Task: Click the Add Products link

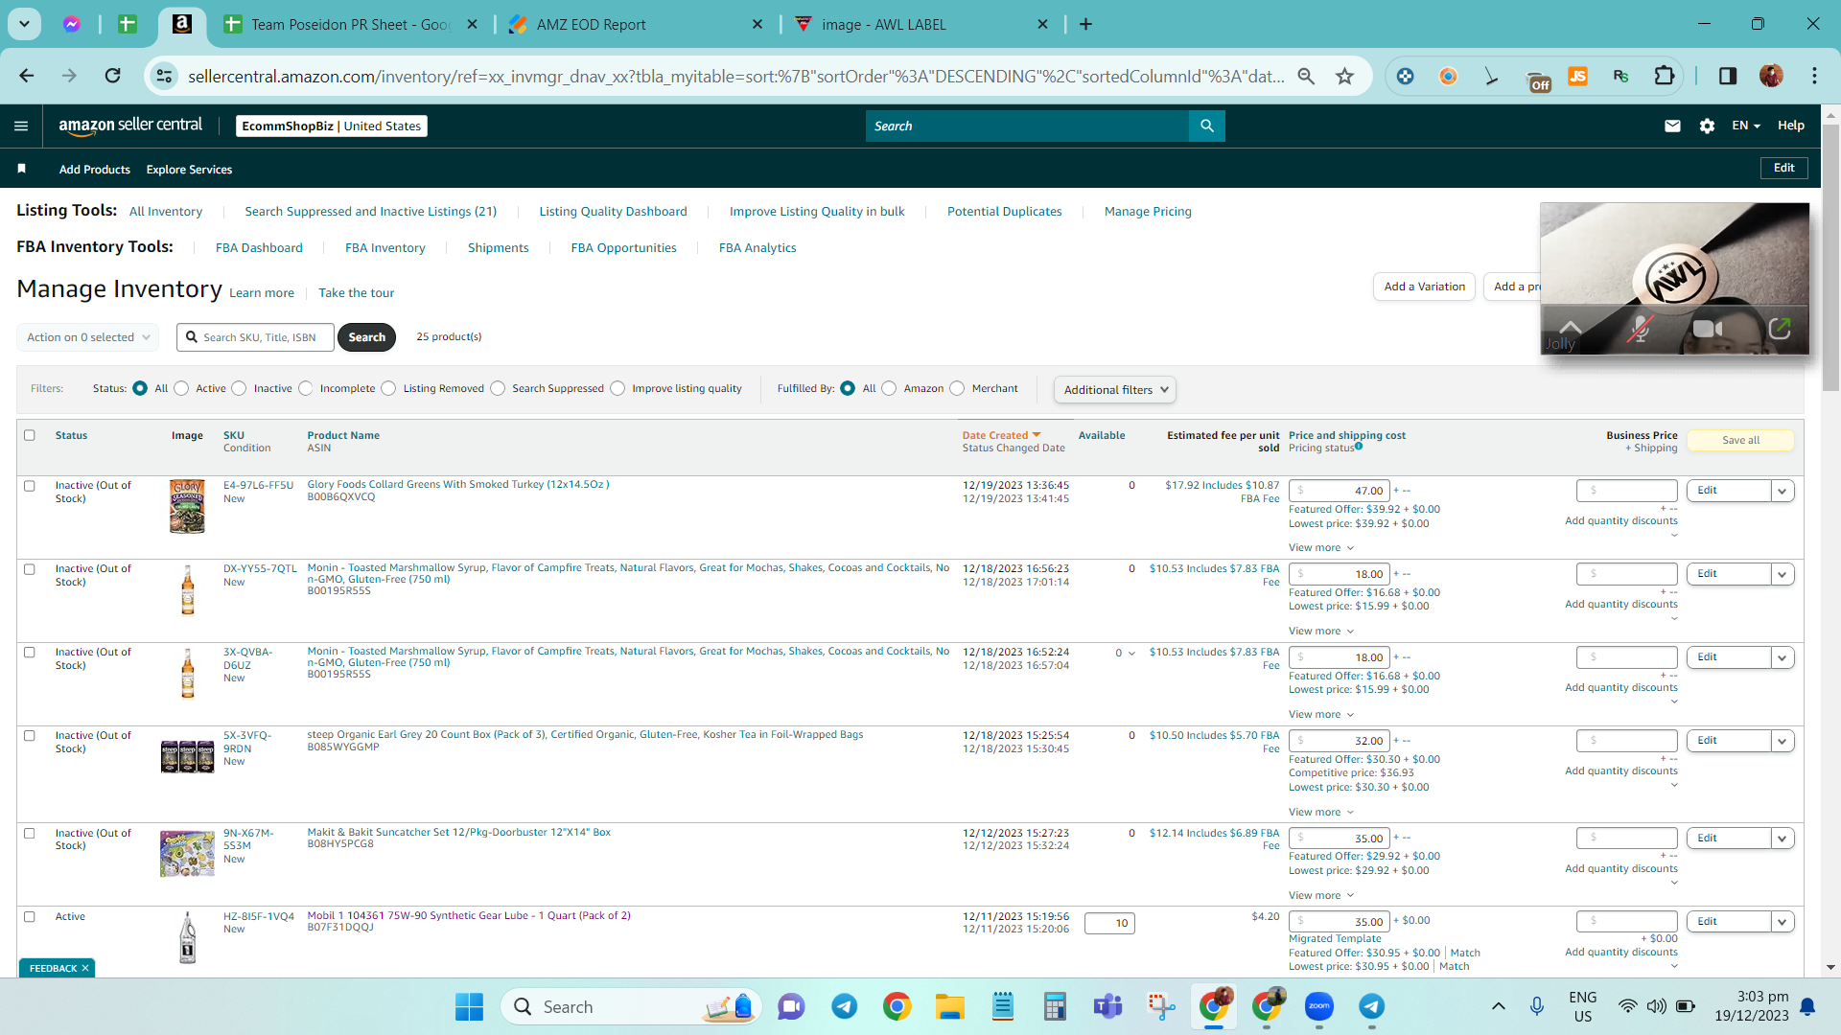Action: 95,170
